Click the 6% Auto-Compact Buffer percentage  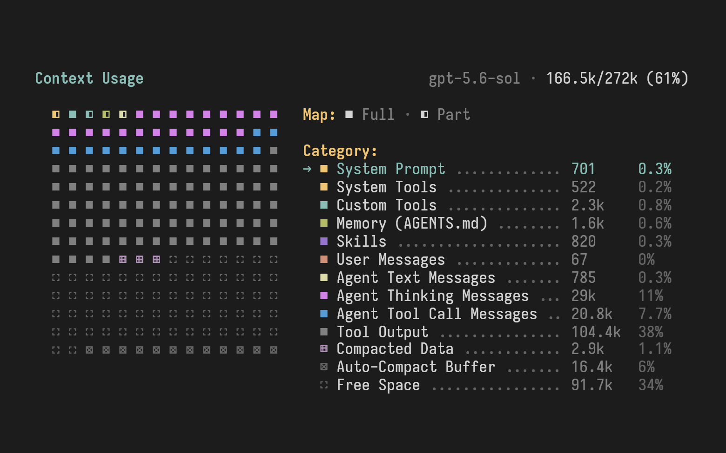tap(646, 367)
